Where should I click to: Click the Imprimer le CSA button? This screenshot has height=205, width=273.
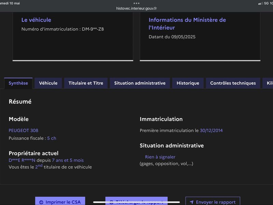(60, 201)
